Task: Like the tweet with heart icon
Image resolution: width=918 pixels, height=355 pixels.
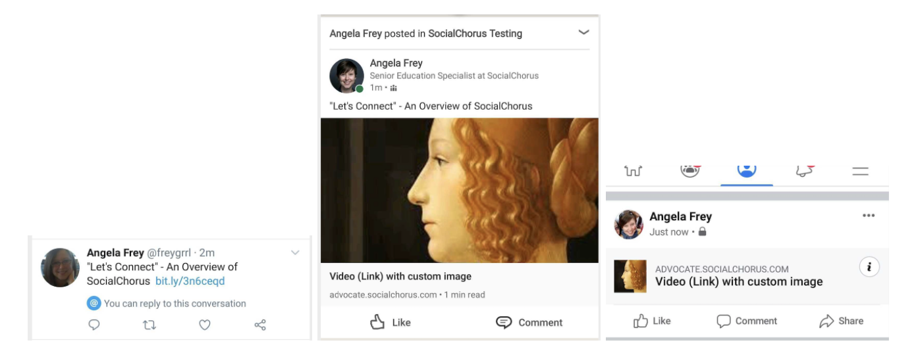Action: coord(205,324)
